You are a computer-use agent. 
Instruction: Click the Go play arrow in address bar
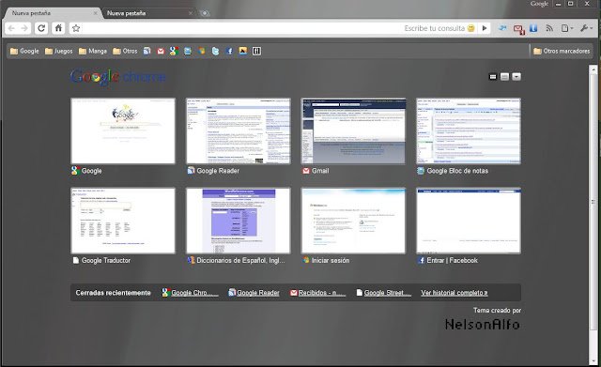pyautogui.click(x=485, y=28)
